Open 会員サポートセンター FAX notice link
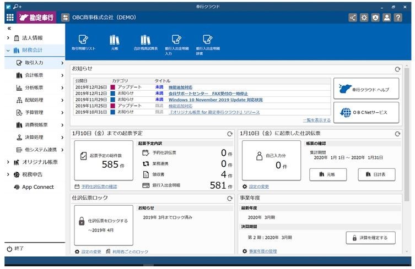The image size is (415, 269). tap(208, 94)
